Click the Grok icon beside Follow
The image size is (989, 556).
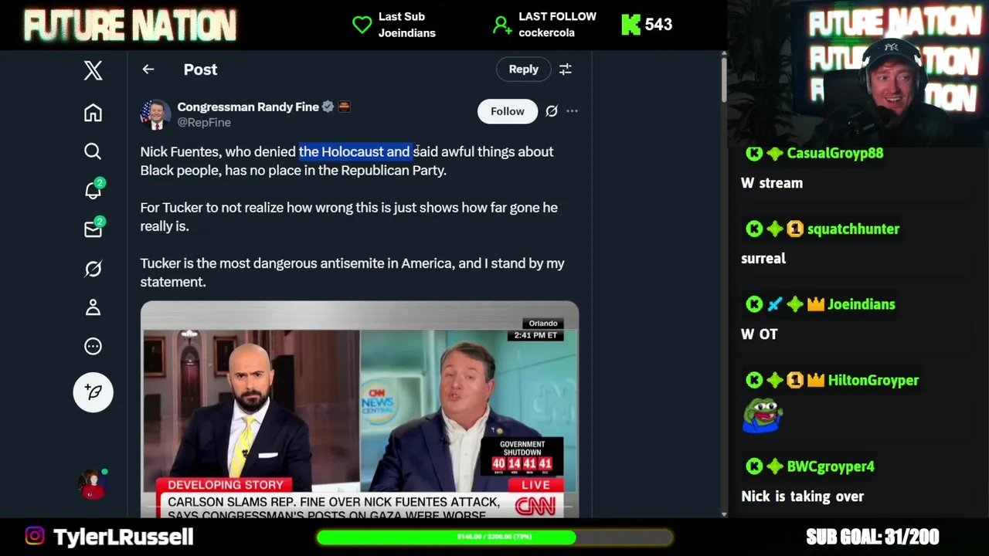point(552,111)
